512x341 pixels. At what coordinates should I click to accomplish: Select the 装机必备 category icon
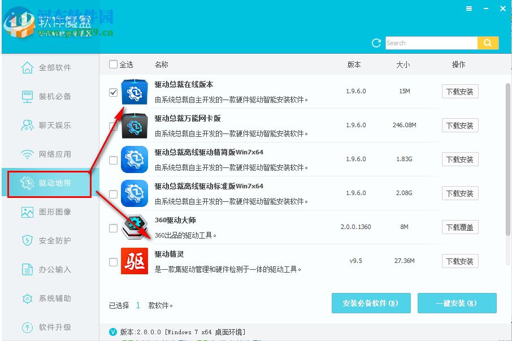(27, 96)
